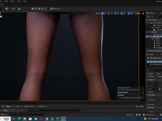
Task: Toggle the scale ratio lock icon
Action: [x=160, y=89]
